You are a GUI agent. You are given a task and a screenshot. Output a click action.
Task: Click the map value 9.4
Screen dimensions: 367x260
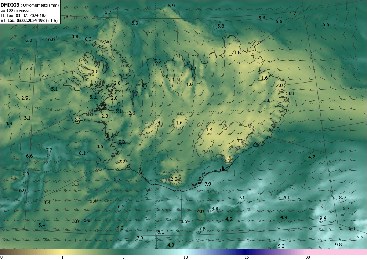[323, 218]
